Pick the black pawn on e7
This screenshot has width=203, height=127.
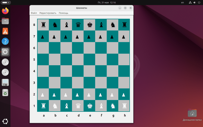pyautogui.click(x=89, y=37)
